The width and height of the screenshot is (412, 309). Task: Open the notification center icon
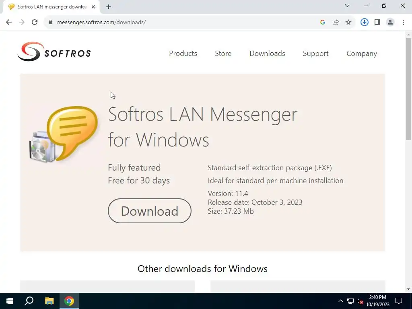coord(399,301)
